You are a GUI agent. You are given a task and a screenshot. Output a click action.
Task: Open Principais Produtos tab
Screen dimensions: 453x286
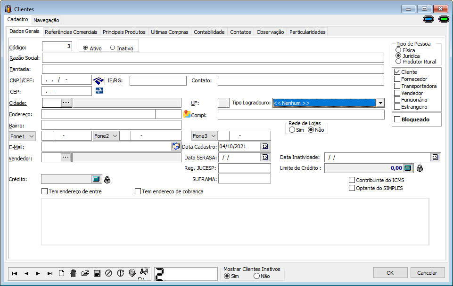[124, 32]
